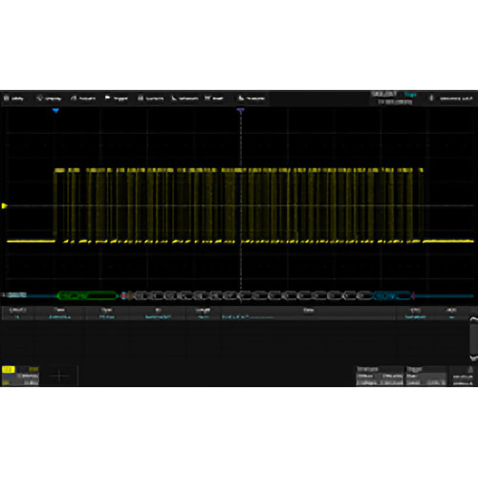Click the bottom-right corner status box
The height and width of the screenshot is (478, 478).
(463, 376)
